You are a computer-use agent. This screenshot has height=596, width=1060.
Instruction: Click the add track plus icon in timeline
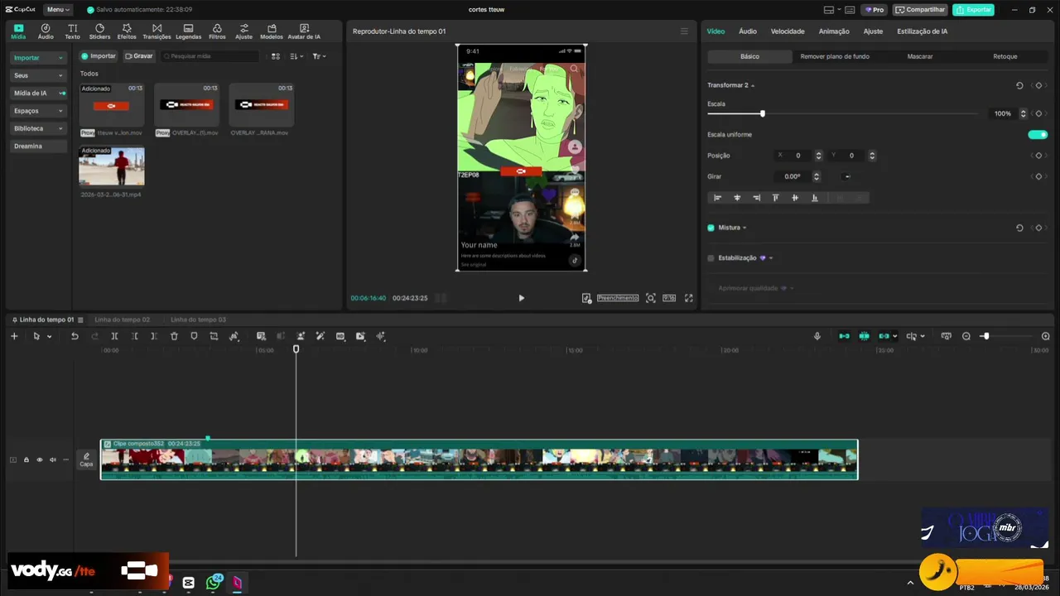tap(14, 336)
